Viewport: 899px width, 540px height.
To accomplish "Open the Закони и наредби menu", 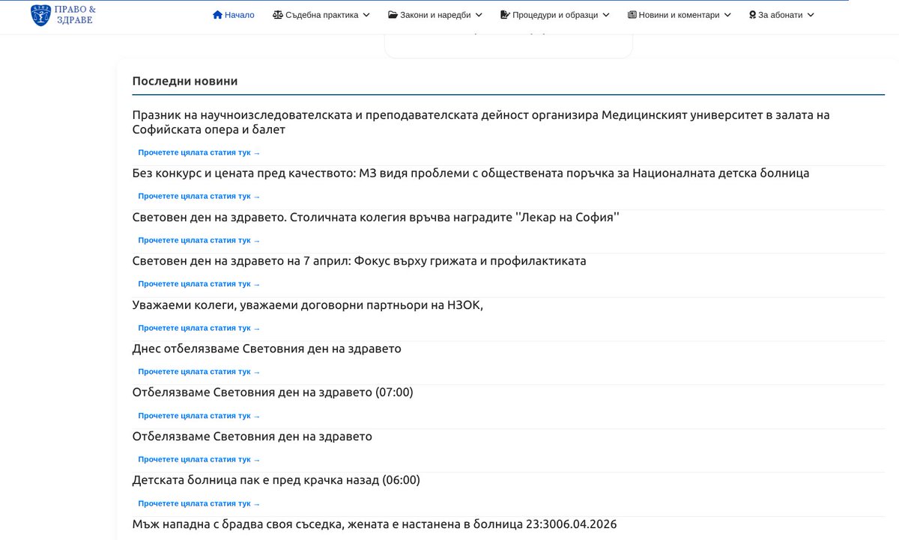I will point(435,15).
